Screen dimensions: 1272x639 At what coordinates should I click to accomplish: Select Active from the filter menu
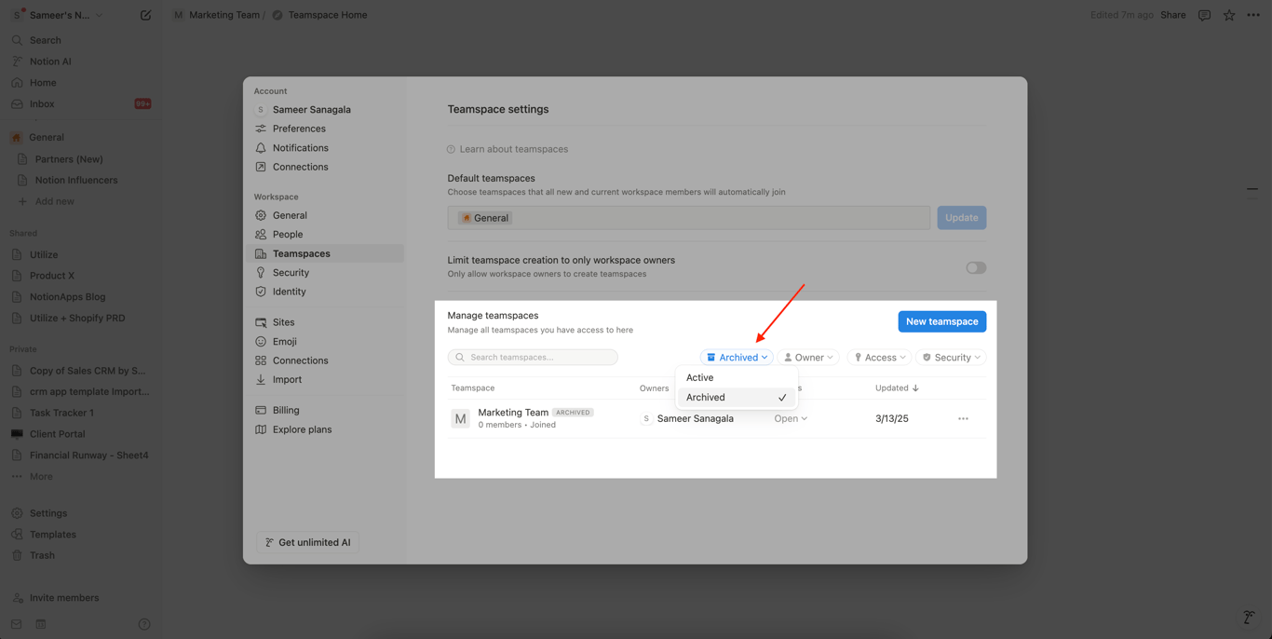[700, 378]
